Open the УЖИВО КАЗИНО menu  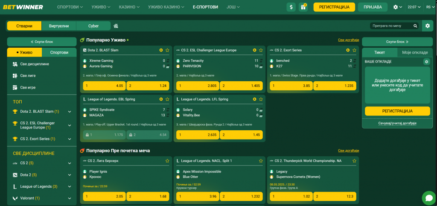pyautogui.click(x=166, y=7)
